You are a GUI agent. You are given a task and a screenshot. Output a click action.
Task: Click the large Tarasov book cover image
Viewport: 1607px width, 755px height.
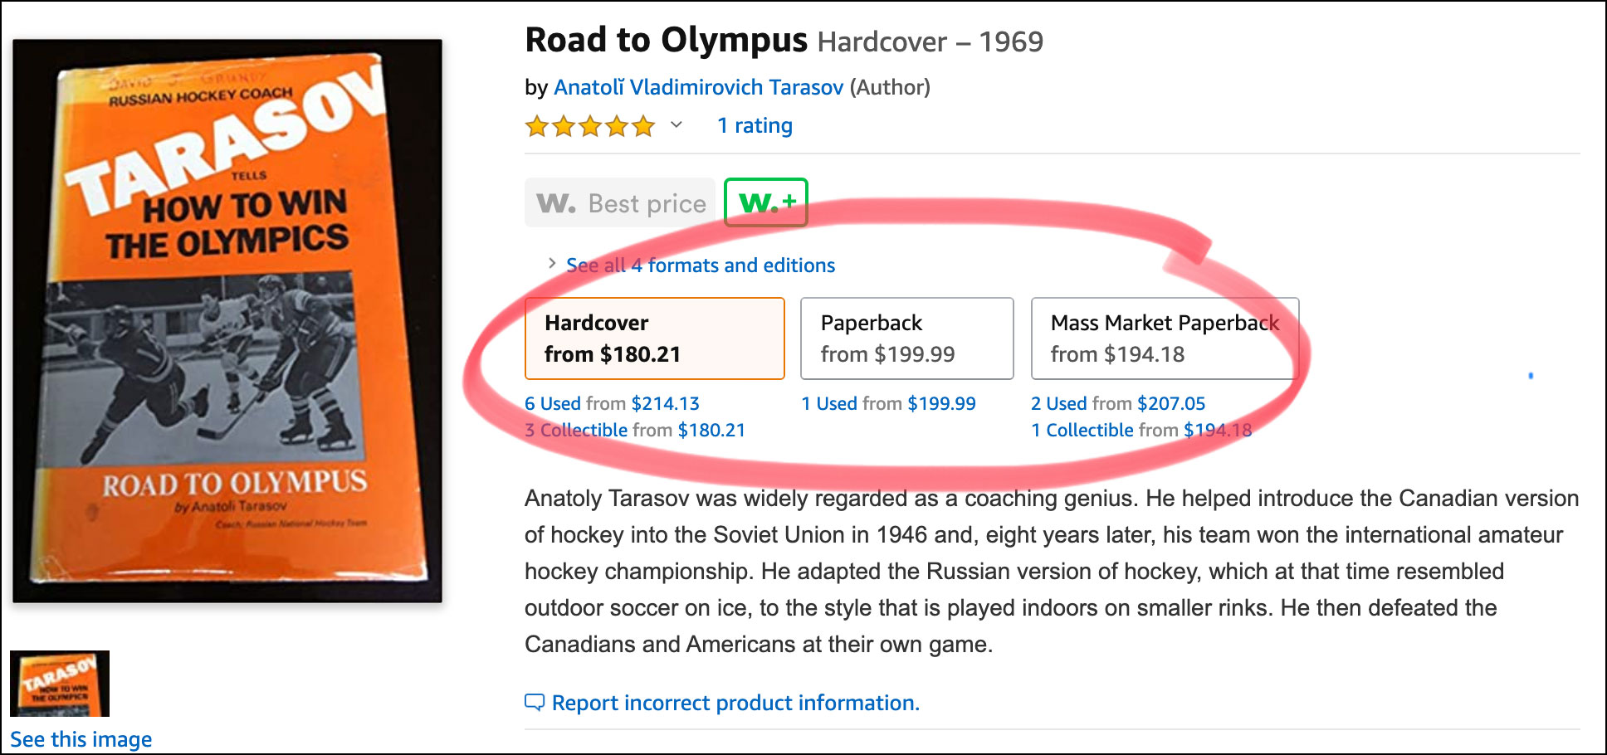click(x=227, y=320)
